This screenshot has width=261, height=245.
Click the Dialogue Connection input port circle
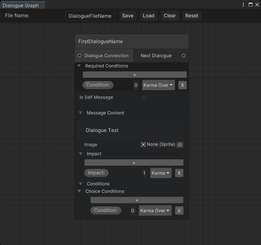point(80,56)
